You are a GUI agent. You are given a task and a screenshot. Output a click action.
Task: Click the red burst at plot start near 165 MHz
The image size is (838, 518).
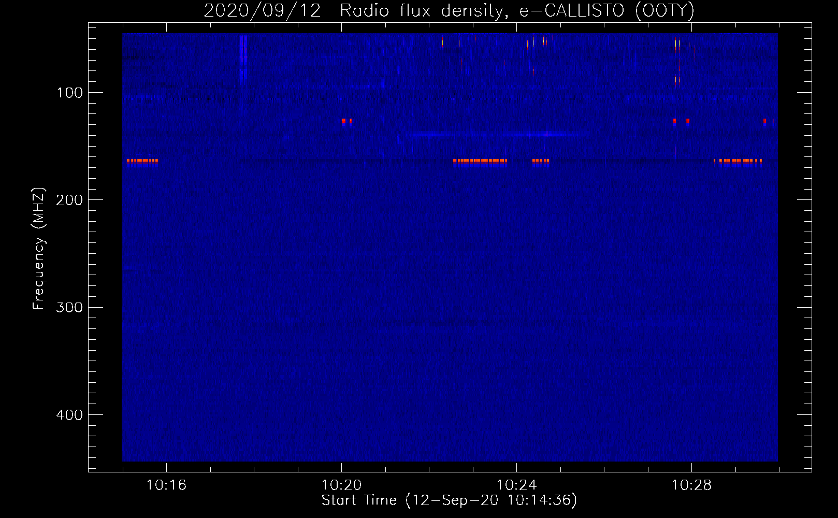[x=142, y=161]
